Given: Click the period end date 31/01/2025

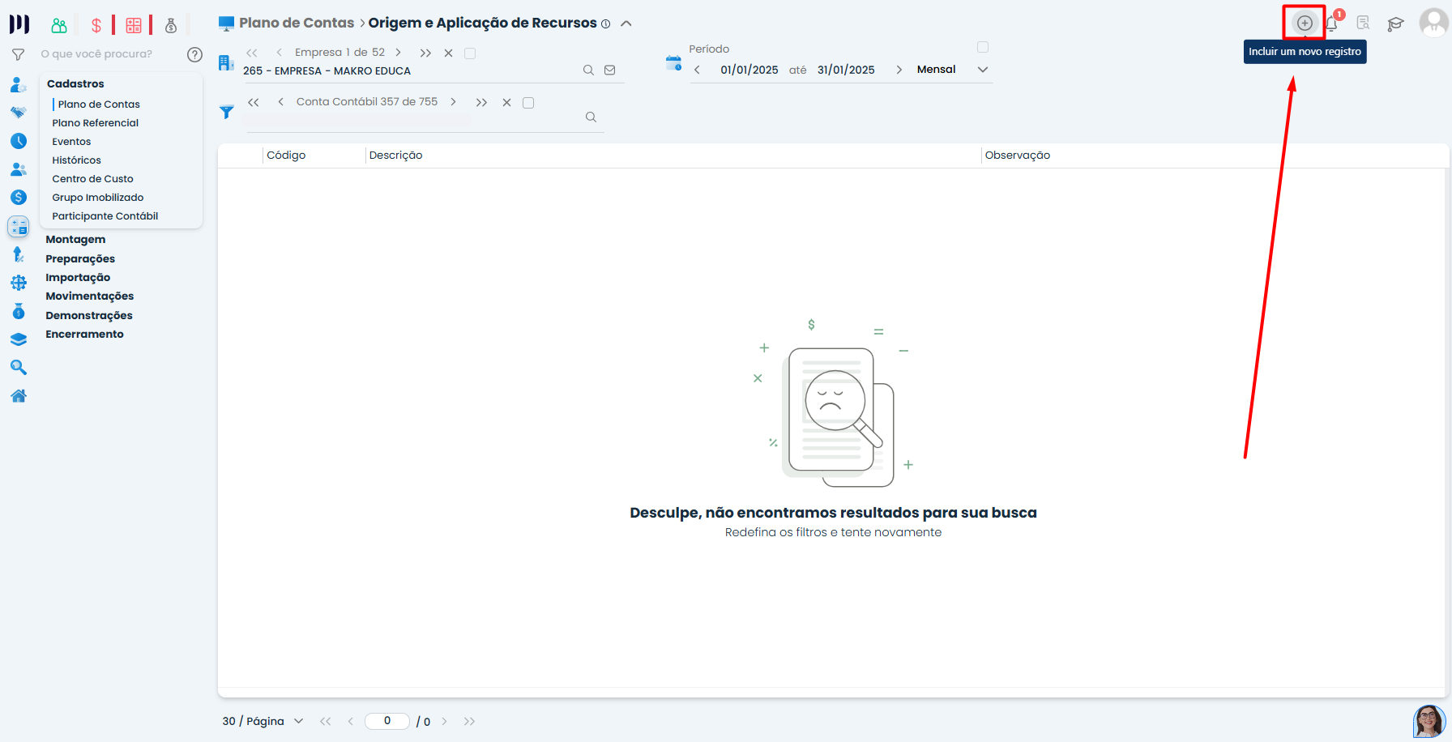Looking at the screenshot, I should pyautogui.click(x=846, y=70).
